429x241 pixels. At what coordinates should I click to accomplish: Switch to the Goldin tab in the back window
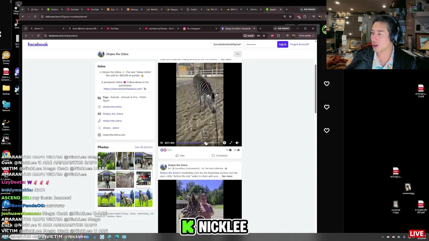[x=194, y=9]
